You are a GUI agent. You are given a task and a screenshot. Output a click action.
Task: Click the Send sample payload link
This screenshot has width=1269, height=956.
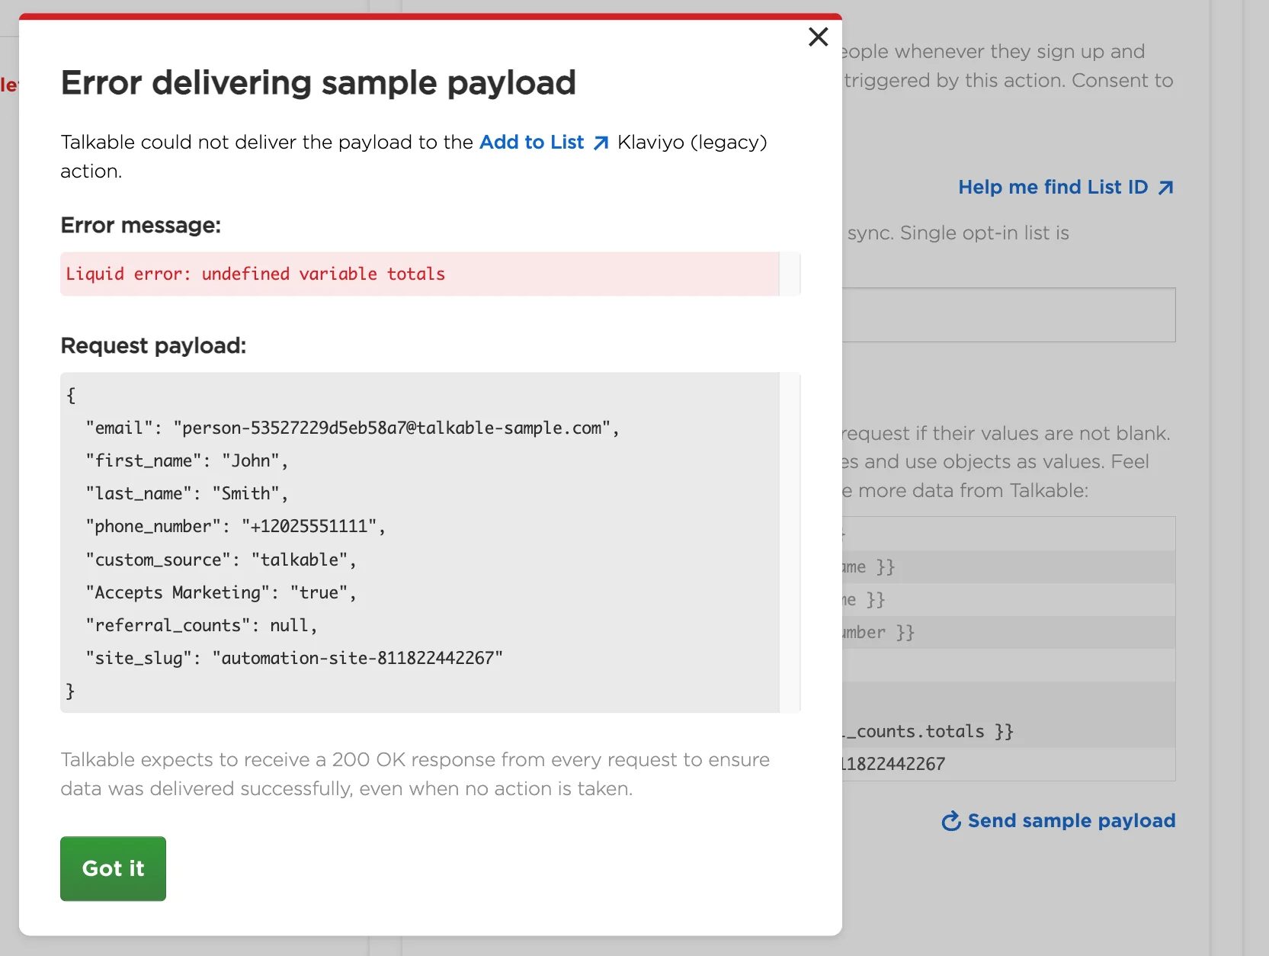click(1071, 821)
